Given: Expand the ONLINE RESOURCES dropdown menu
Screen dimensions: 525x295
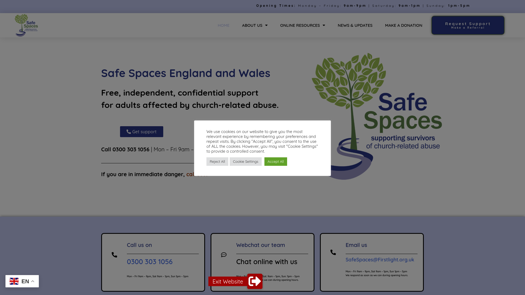Looking at the screenshot, I should click(302, 25).
